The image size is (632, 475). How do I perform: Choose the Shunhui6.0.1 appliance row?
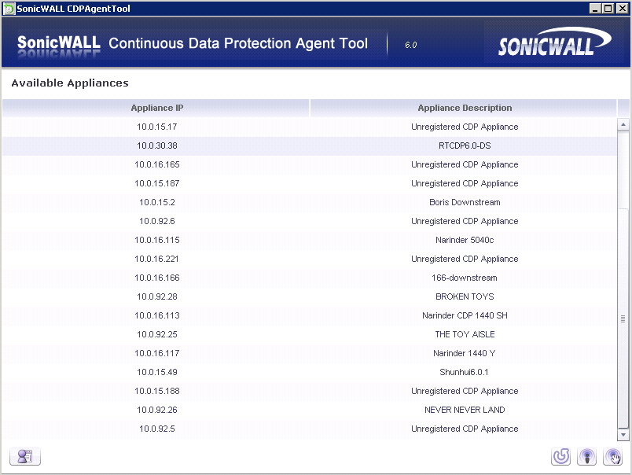coord(310,372)
